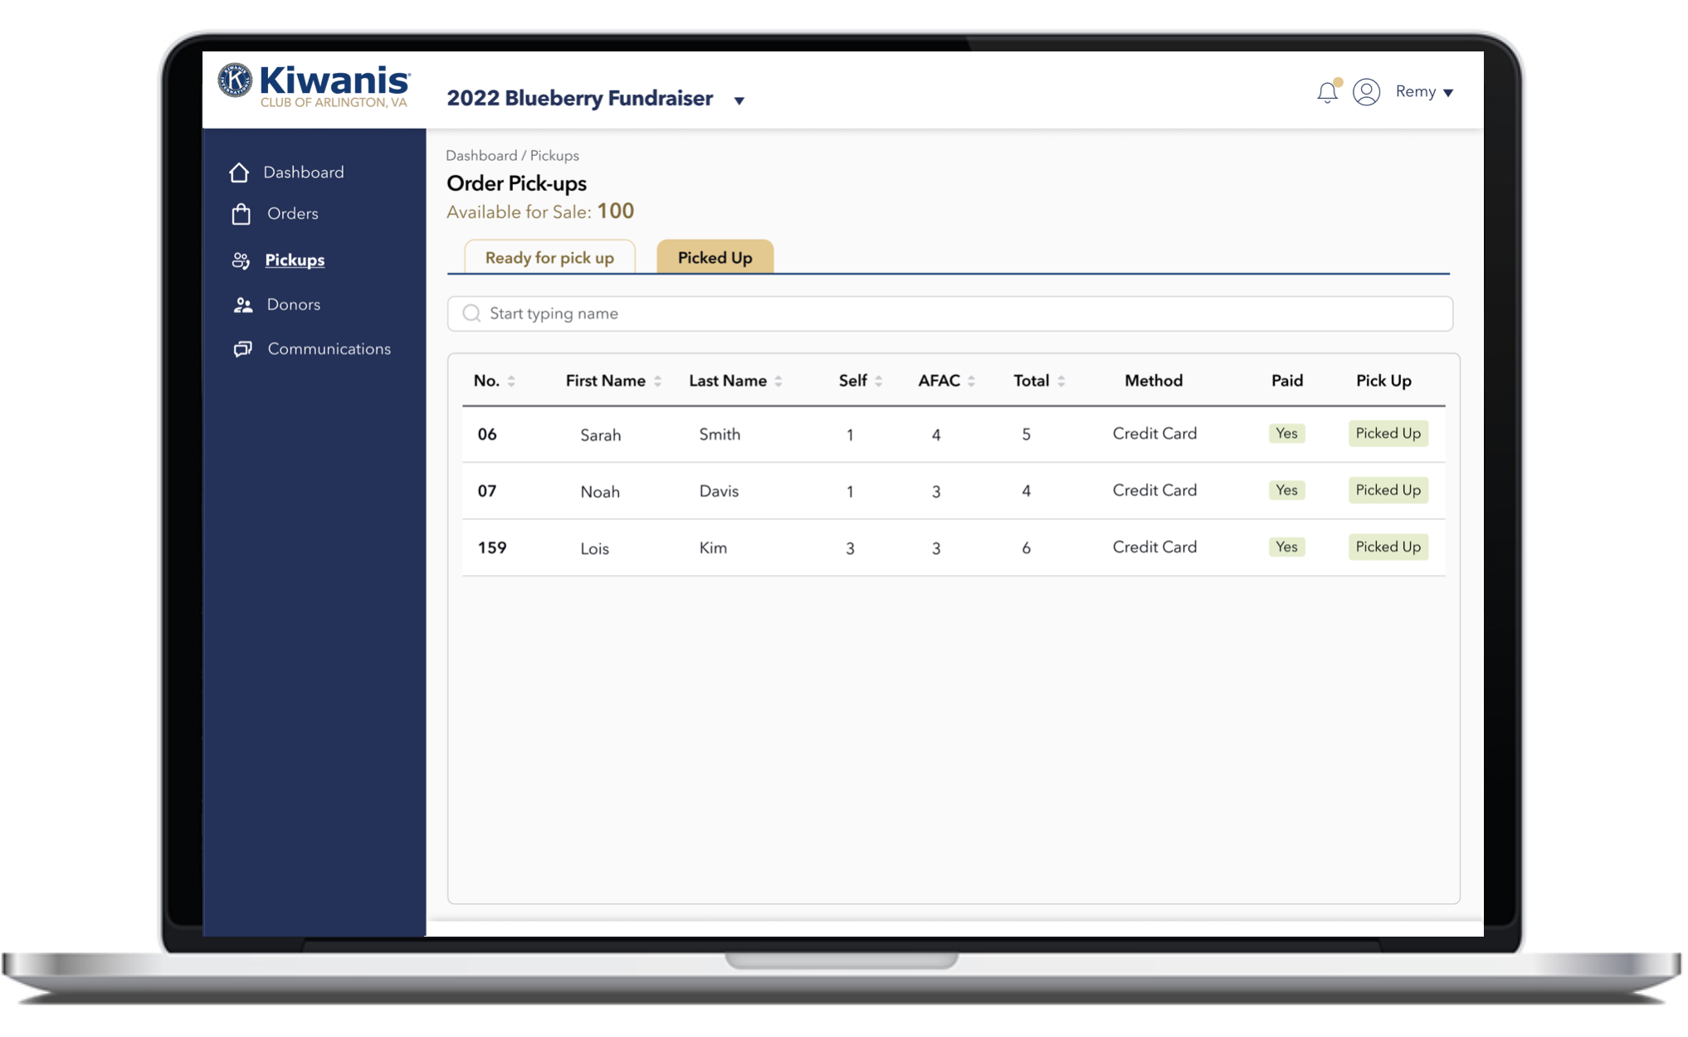Focus the Start typing name search field

point(950,314)
